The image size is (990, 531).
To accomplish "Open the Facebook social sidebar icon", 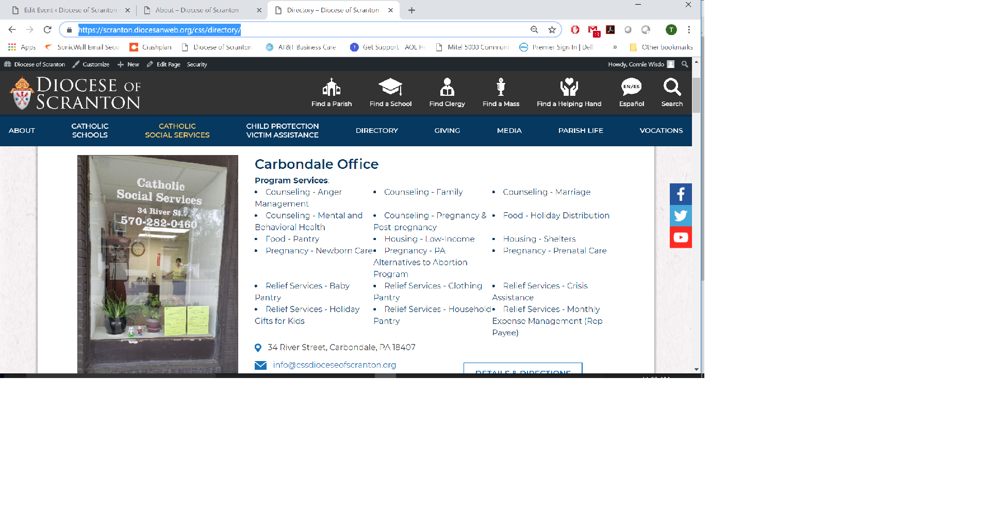I will tap(681, 194).
